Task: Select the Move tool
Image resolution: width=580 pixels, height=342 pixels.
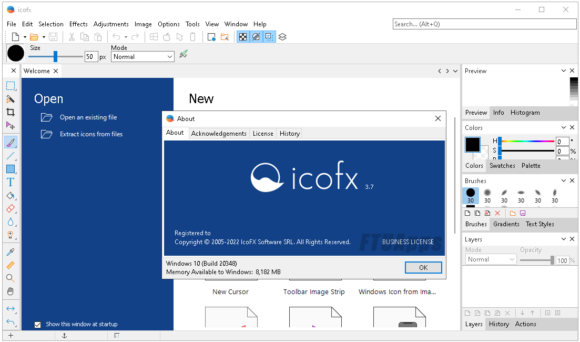Action: (x=11, y=125)
